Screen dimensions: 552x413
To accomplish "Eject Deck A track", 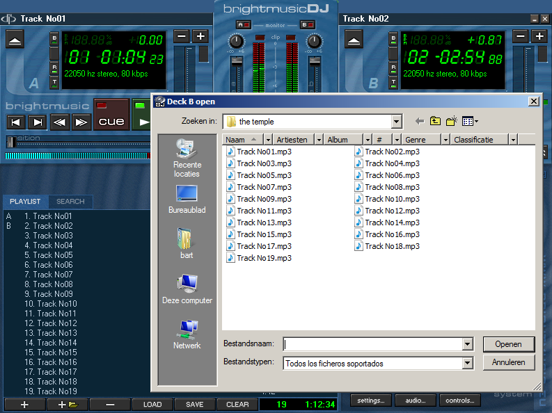I will [15, 39].
